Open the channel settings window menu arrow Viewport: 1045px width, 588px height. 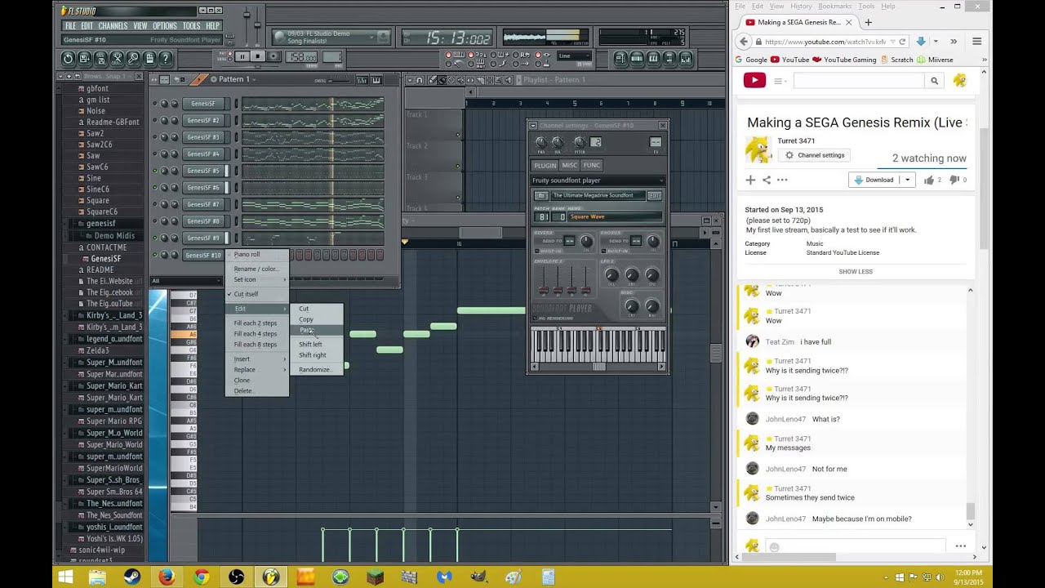533,126
